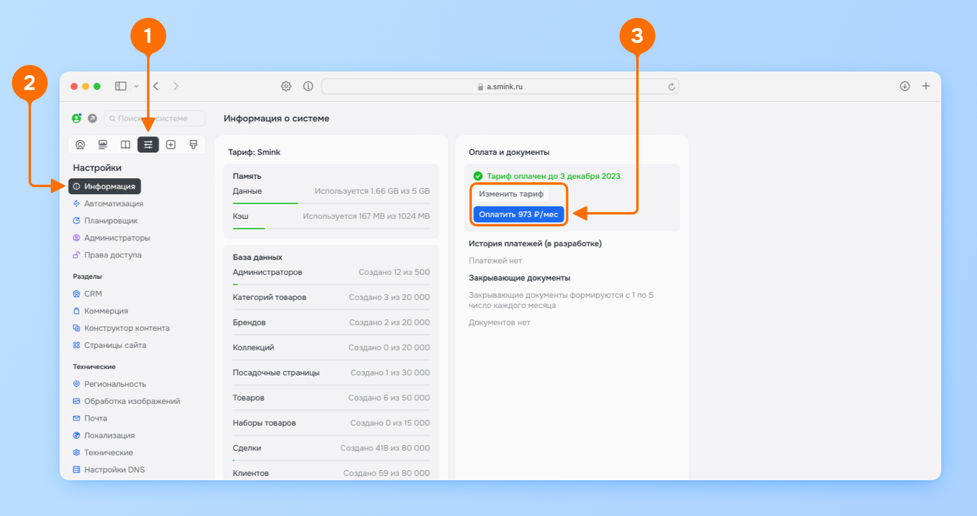This screenshot has height=516, width=977.
Task: Click 'Закрывающие документы' heading
Action: [519, 278]
